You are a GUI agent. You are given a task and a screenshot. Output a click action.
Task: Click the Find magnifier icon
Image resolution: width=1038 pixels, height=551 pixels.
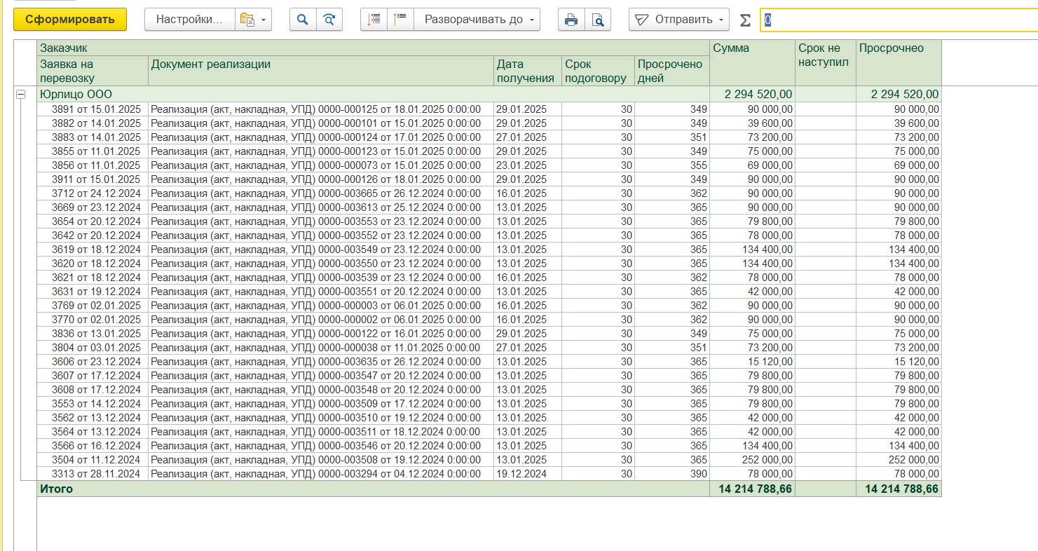[303, 20]
